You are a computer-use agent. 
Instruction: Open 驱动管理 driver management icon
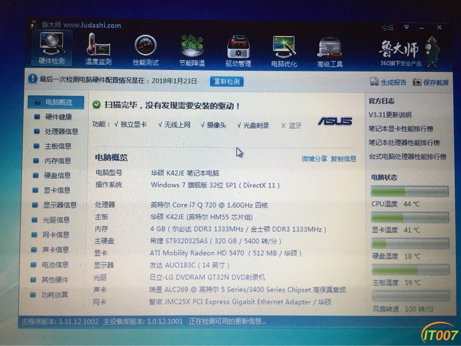click(238, 51)
